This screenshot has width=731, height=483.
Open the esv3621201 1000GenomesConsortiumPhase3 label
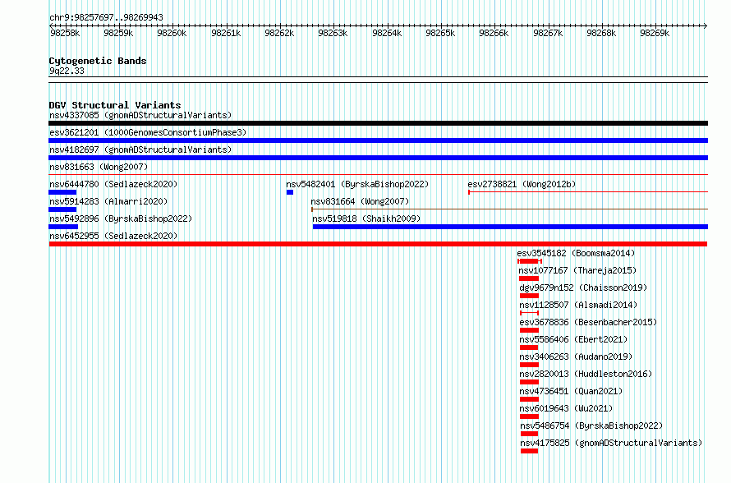pos(148,132)
